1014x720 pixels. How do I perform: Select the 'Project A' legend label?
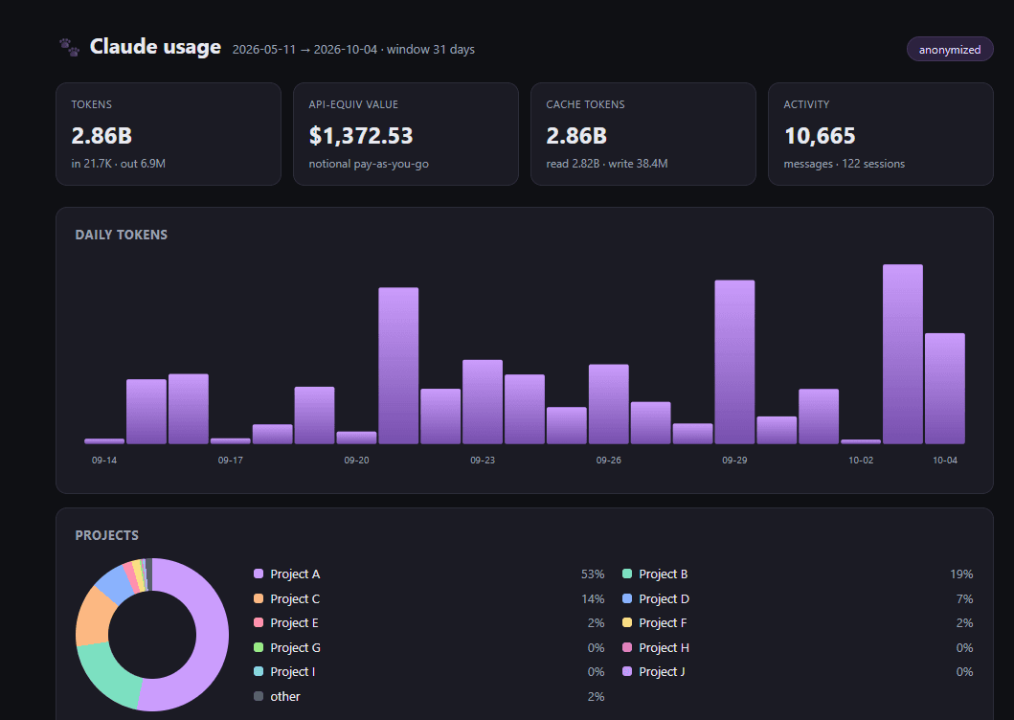[x=295, y=574]
